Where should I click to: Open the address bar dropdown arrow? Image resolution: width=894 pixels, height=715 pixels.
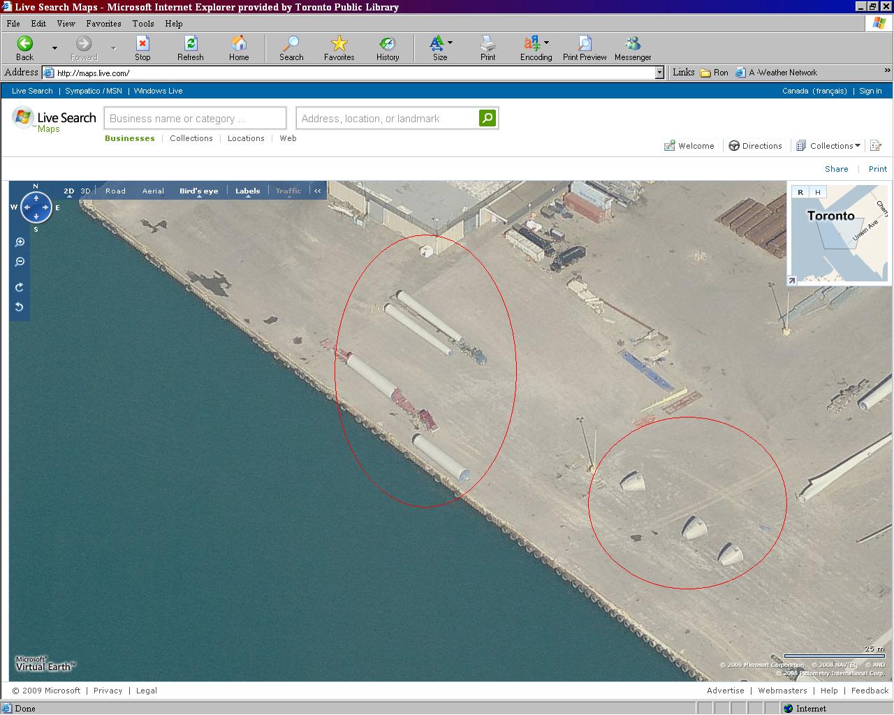coord(659,73)
